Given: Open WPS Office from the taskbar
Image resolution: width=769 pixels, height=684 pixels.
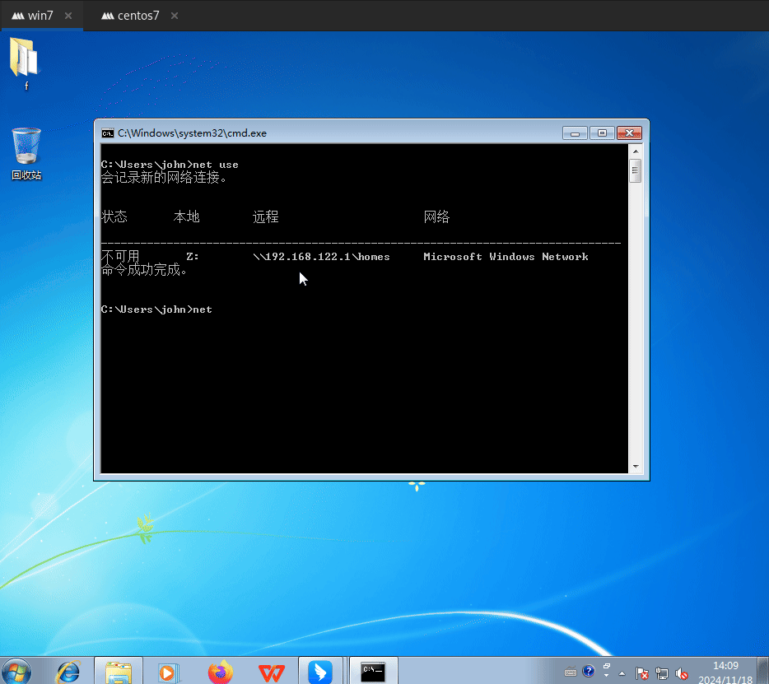Looking at the screenshot, I should click(270, 672).
